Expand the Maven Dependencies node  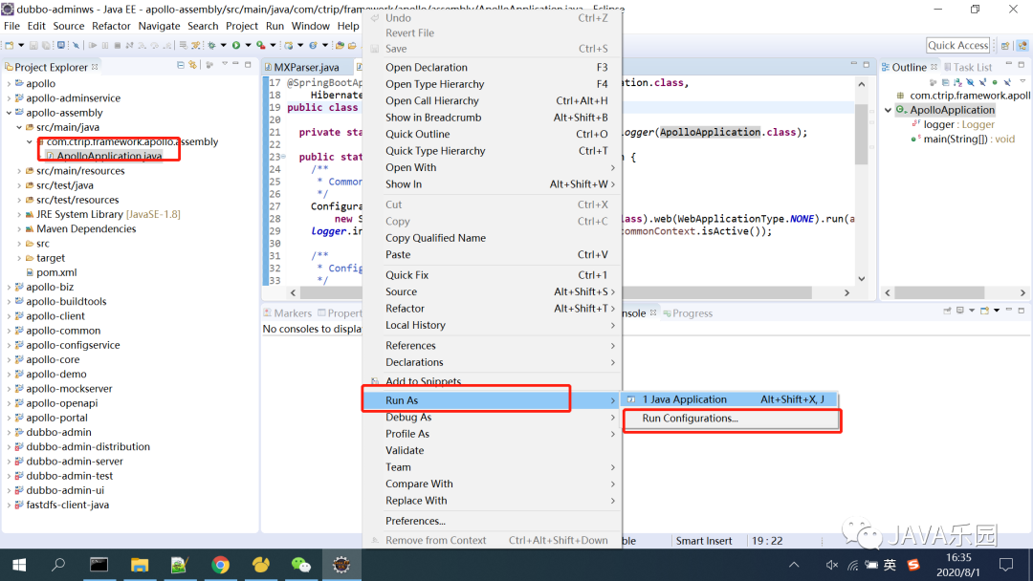coord(19,229)
